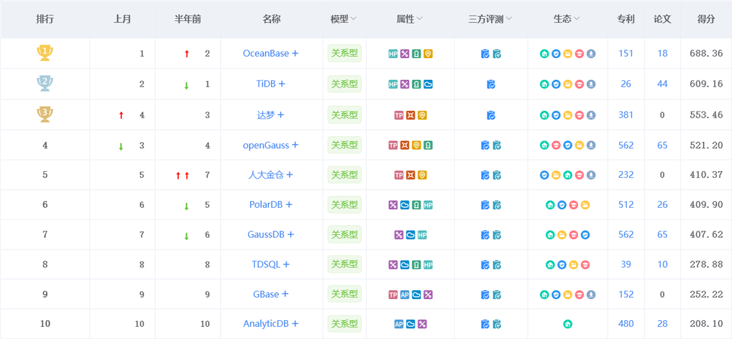Click patent count 512 for PolarDB
732x339 pixels.
coord(626,205)
